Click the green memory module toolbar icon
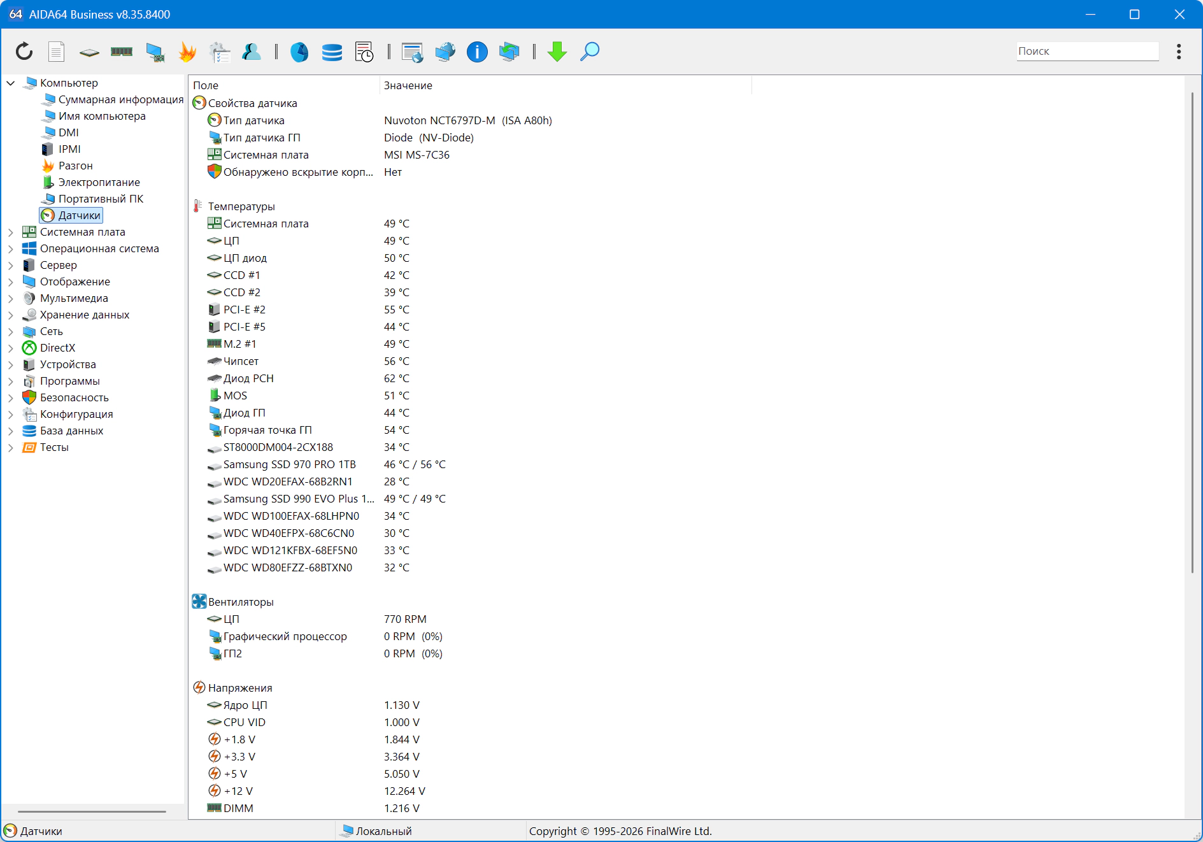Viewport: 1203px width, 842px height. [122, 52]
